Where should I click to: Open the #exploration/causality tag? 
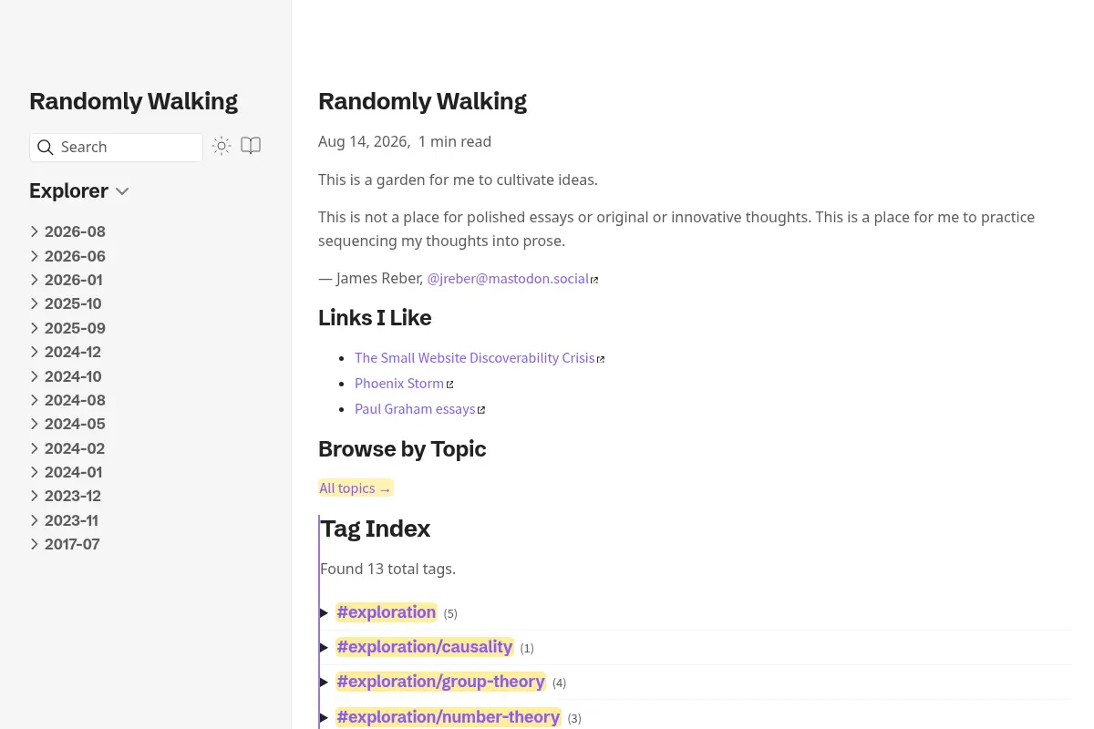pyautogui.click(x=425, y=647)
